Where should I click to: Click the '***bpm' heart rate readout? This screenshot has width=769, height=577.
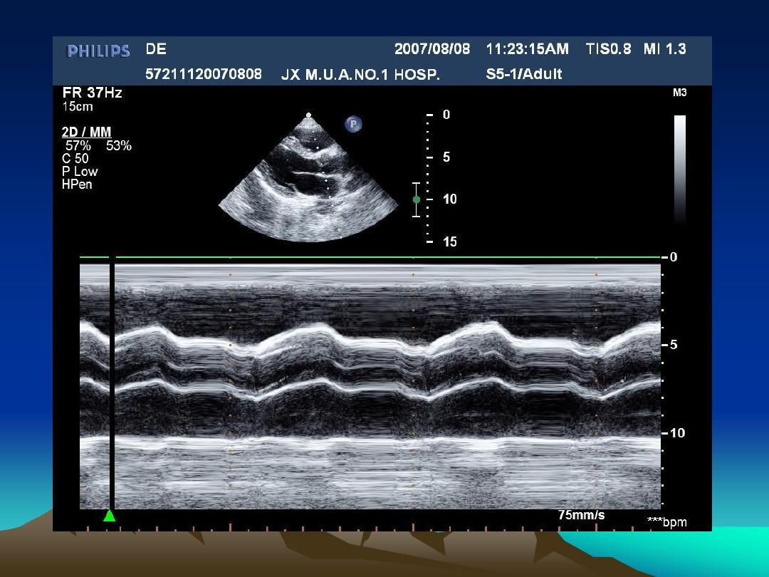[x=667, y=522]
